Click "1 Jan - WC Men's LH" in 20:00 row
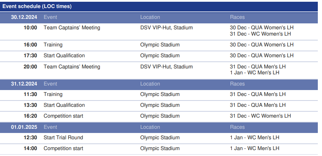This screenshot has width=322, height=156. click(254, 73)
